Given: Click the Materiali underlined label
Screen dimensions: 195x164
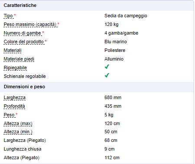Looking at the screenshot, I should pyautogui.click(x=13, y=50).
